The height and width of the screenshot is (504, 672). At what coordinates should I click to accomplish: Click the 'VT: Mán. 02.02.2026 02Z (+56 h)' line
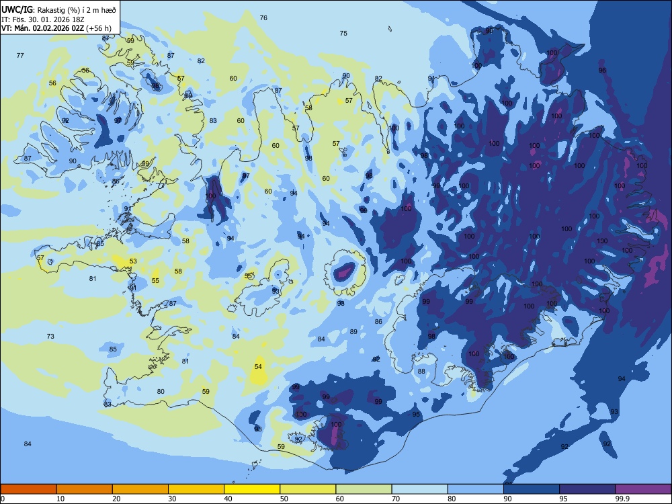click(56, 28)
